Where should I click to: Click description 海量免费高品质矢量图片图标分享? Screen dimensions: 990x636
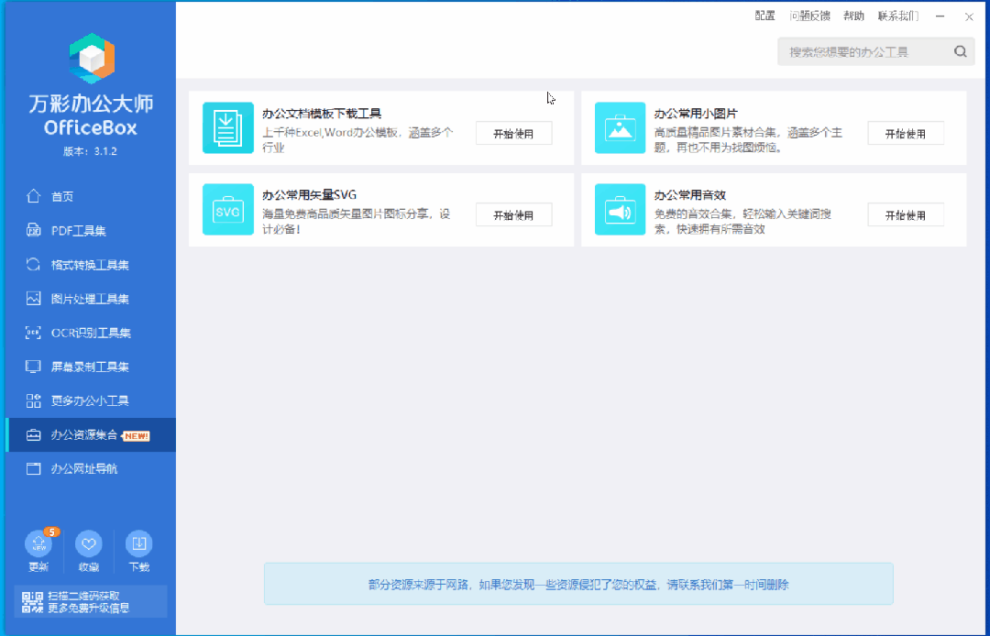[356, 222]
